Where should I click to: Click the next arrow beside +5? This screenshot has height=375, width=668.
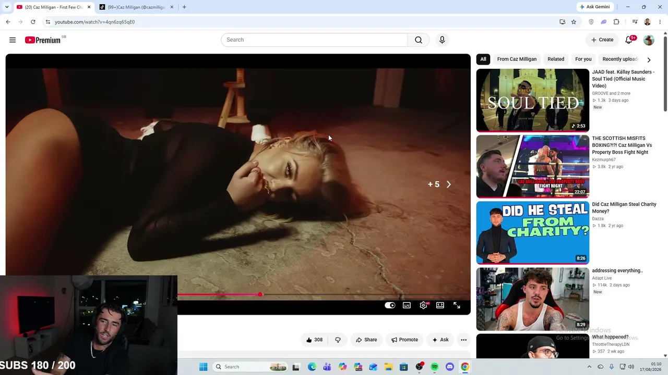coord(448,184)
